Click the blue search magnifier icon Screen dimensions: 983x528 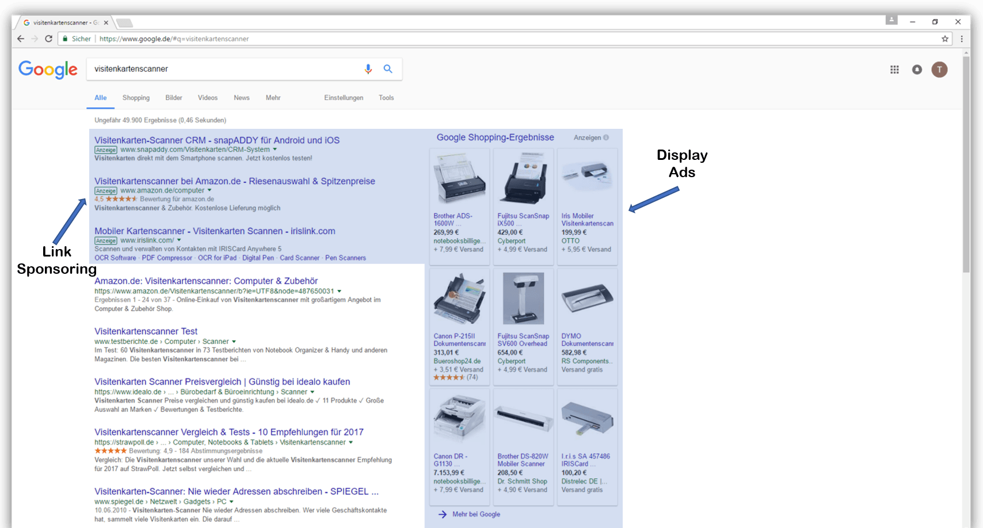(388, 69)
